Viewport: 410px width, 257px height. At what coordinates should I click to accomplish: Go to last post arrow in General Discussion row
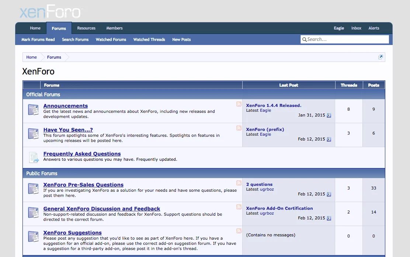329,218
